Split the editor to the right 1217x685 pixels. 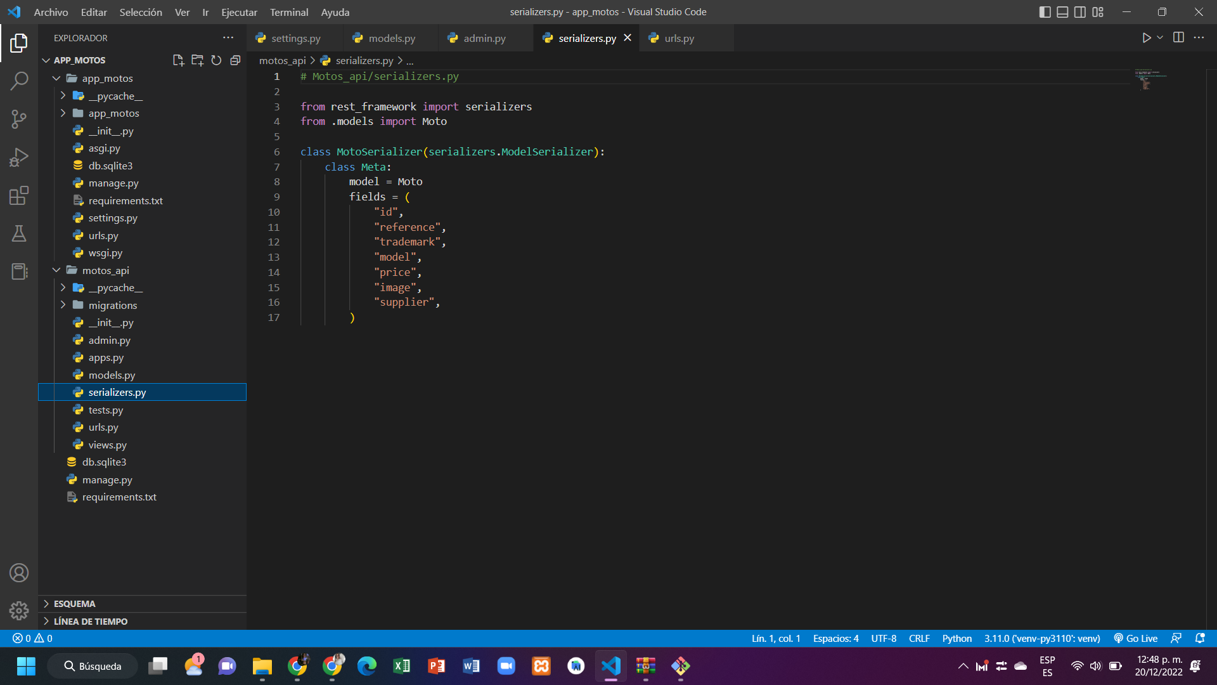1178,37
